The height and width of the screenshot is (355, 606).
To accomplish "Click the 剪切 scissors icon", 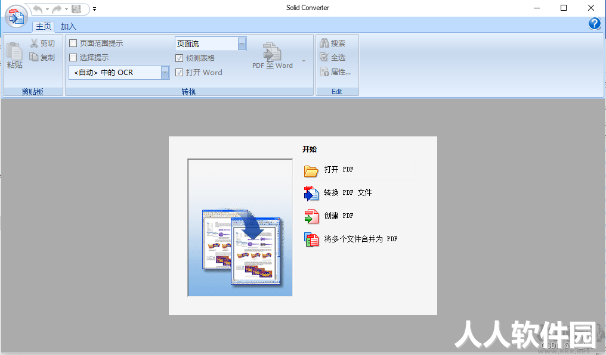I will pyautogui.click(x=34, y=43).
